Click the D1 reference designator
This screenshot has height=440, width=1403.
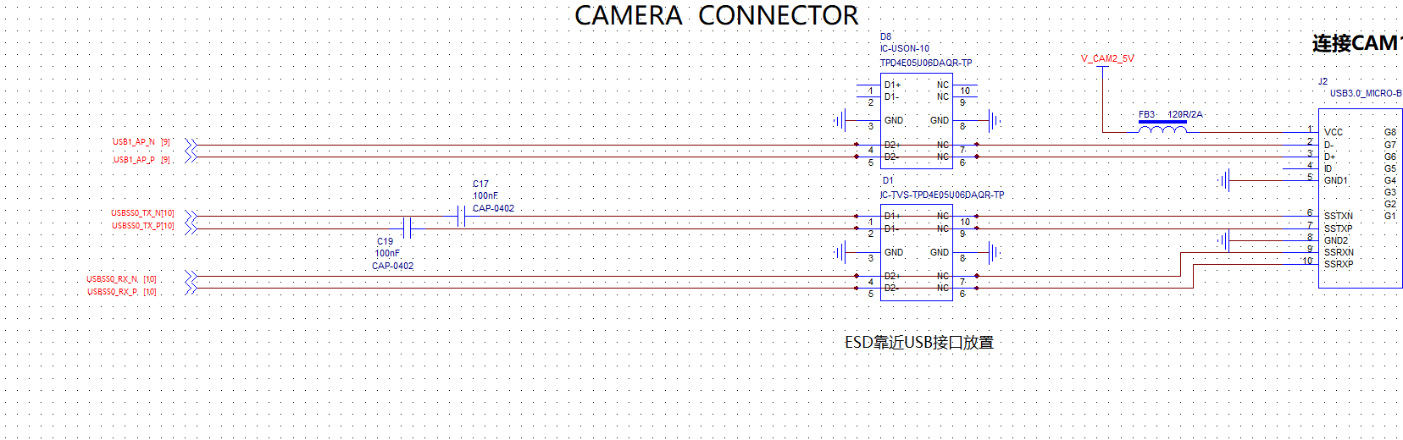coord(888,180)
